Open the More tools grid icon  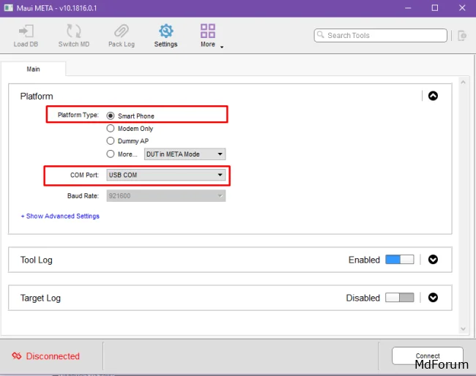tap(208, 31)
